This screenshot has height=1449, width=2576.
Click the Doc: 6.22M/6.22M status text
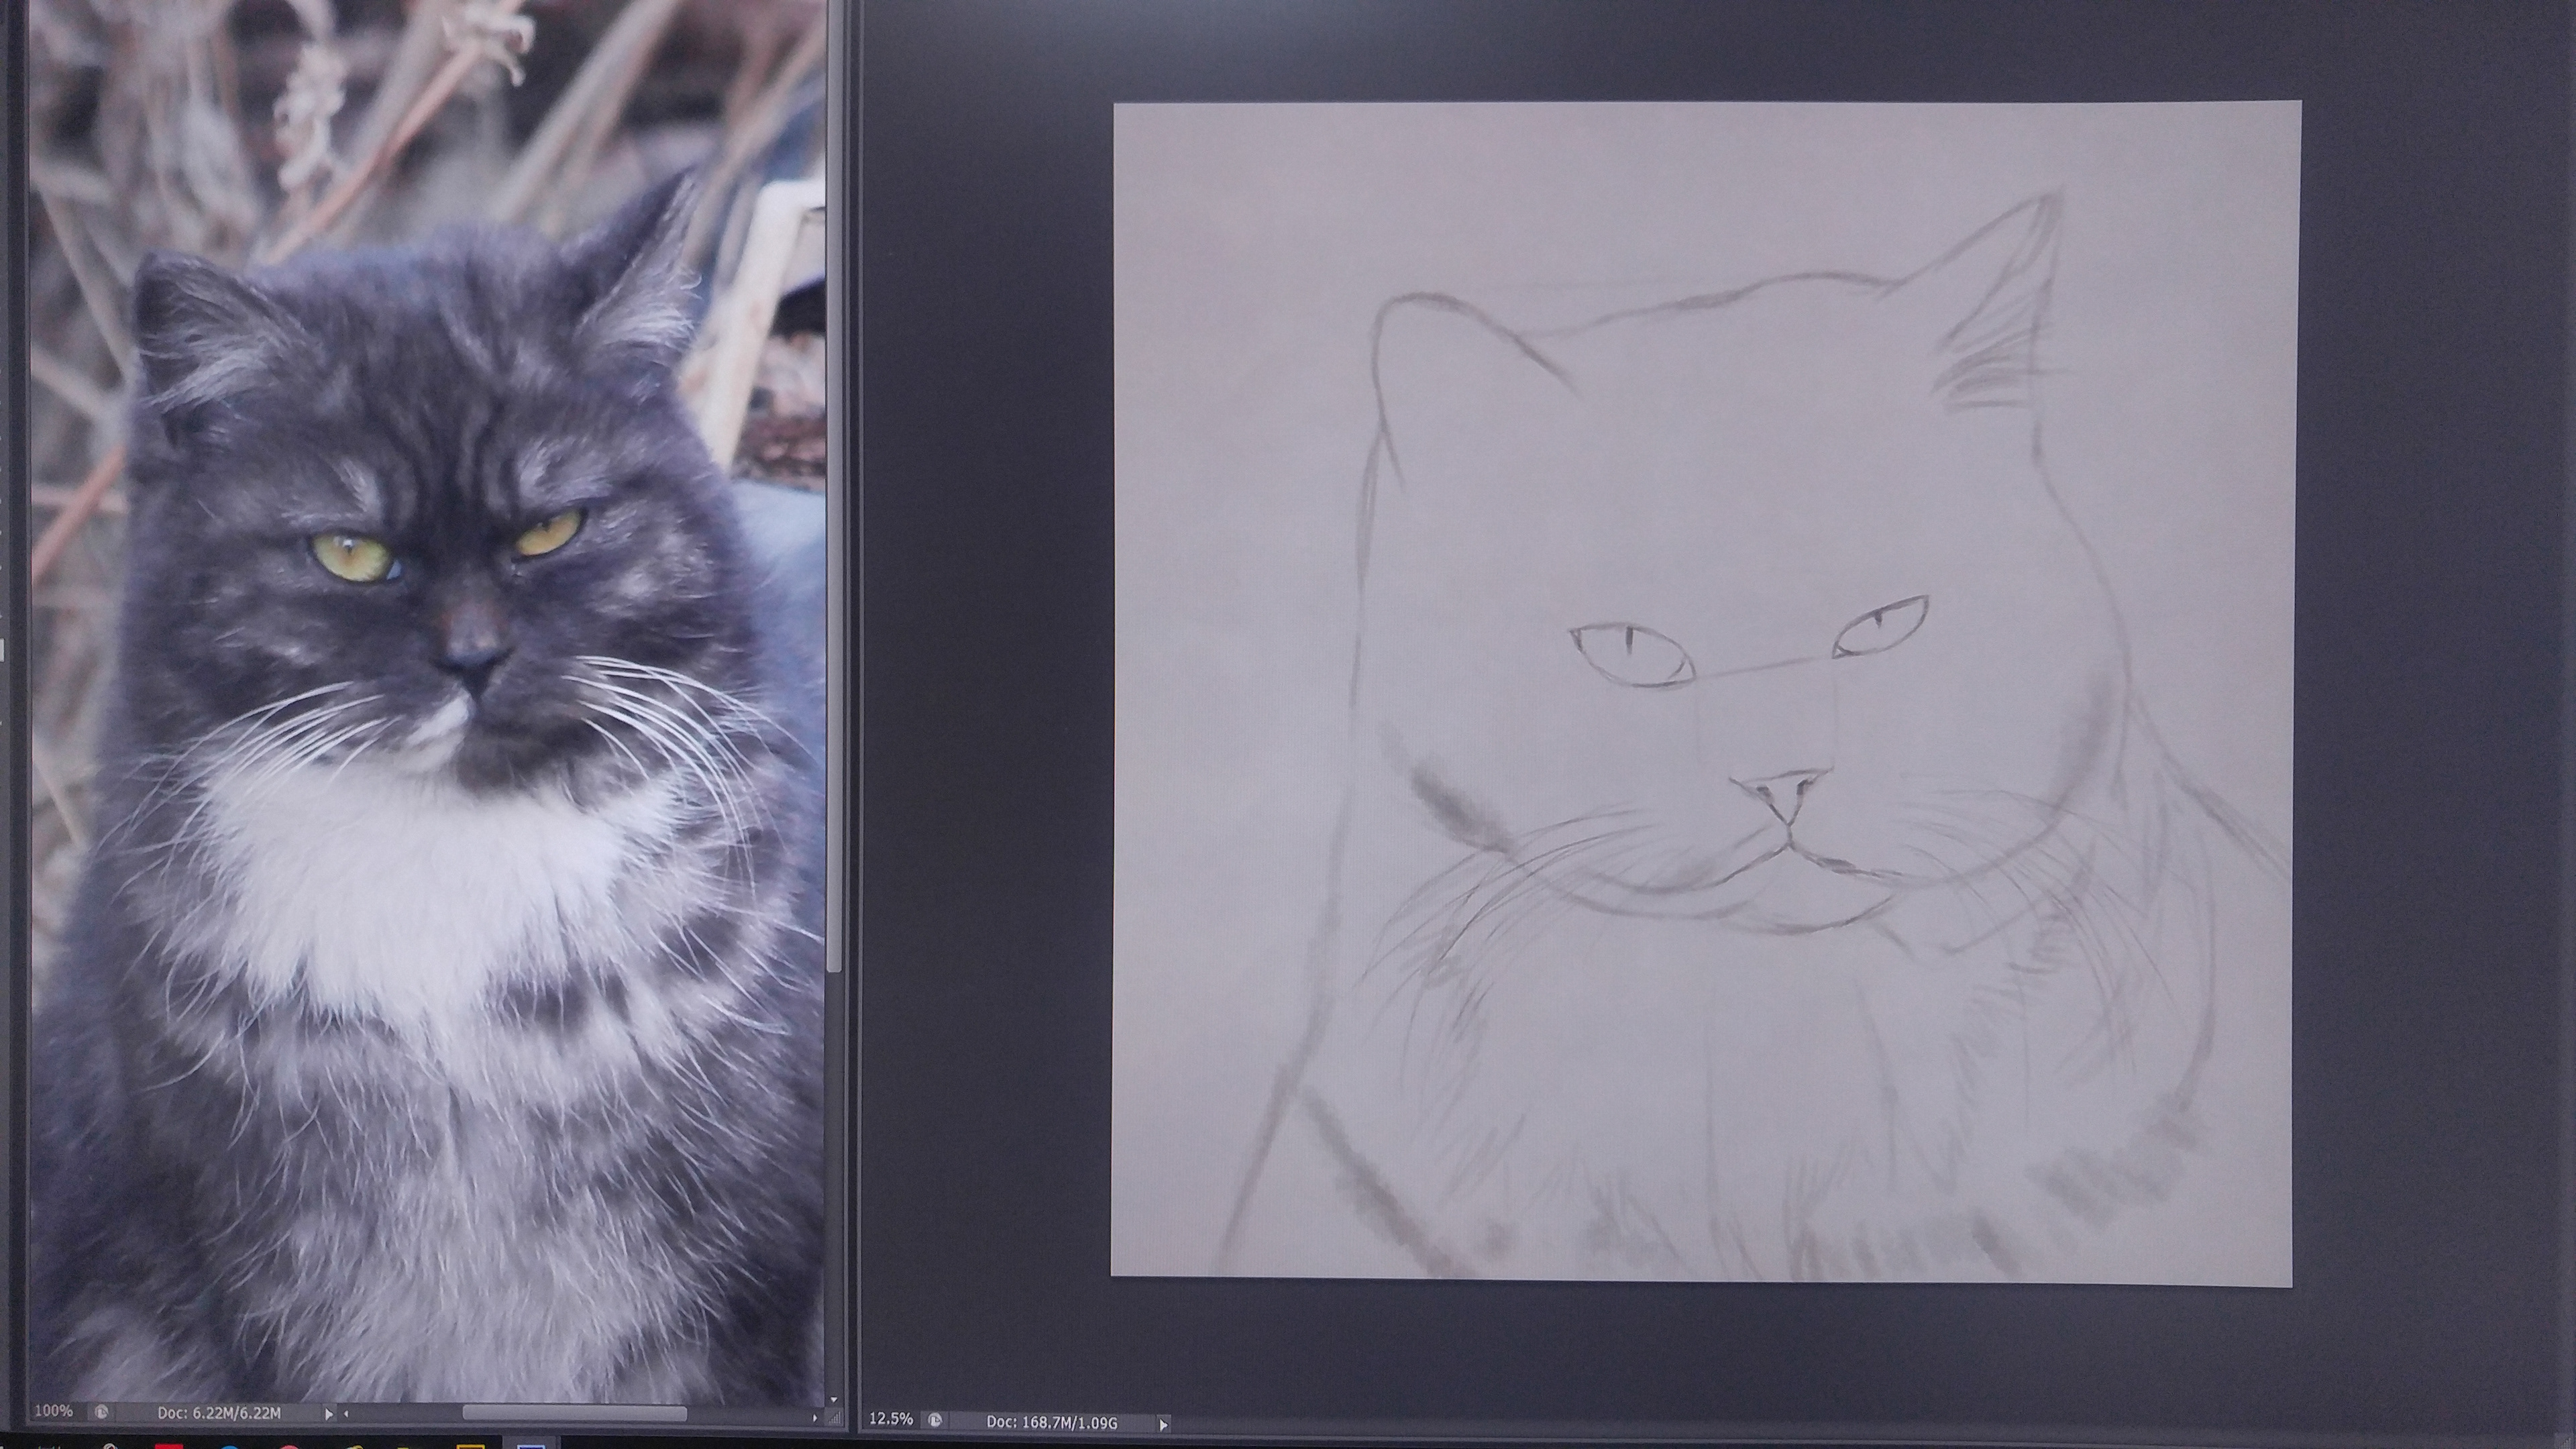click(x=219, y=1413)
